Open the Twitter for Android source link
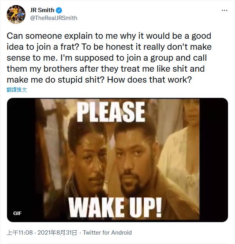 coord(107,233)
